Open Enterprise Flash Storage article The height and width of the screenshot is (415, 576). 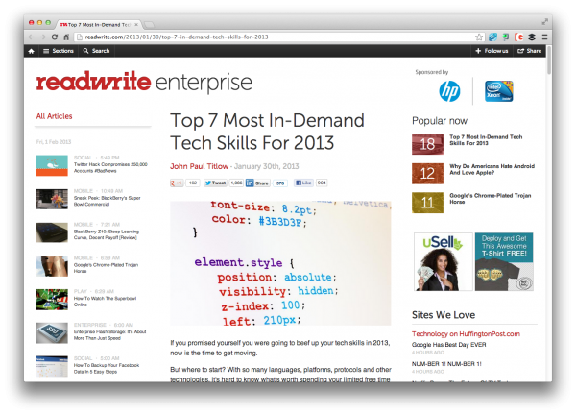109,335
